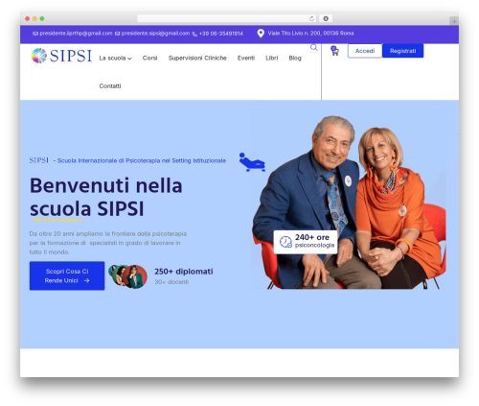Click the 250+ diplomati text
Screen dimensions: 479x406
[184, 272]
